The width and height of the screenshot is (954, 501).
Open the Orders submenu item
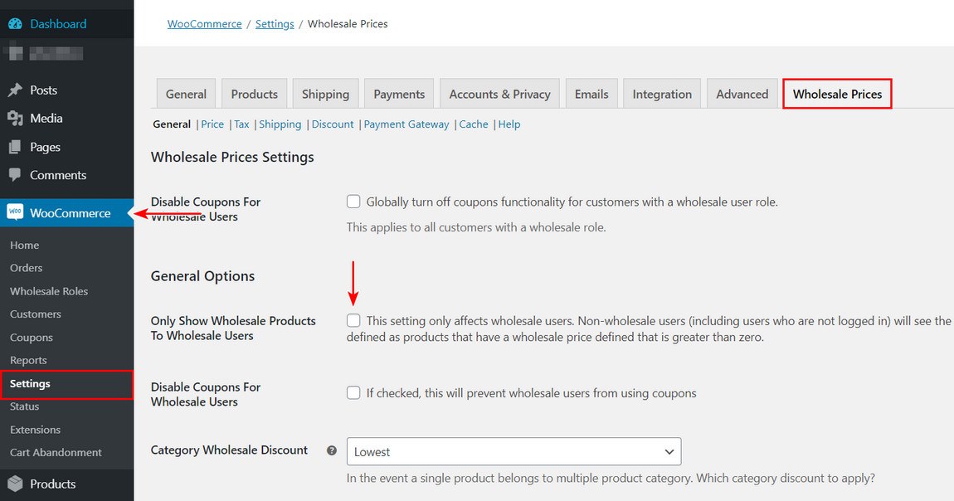coord(27,268)
